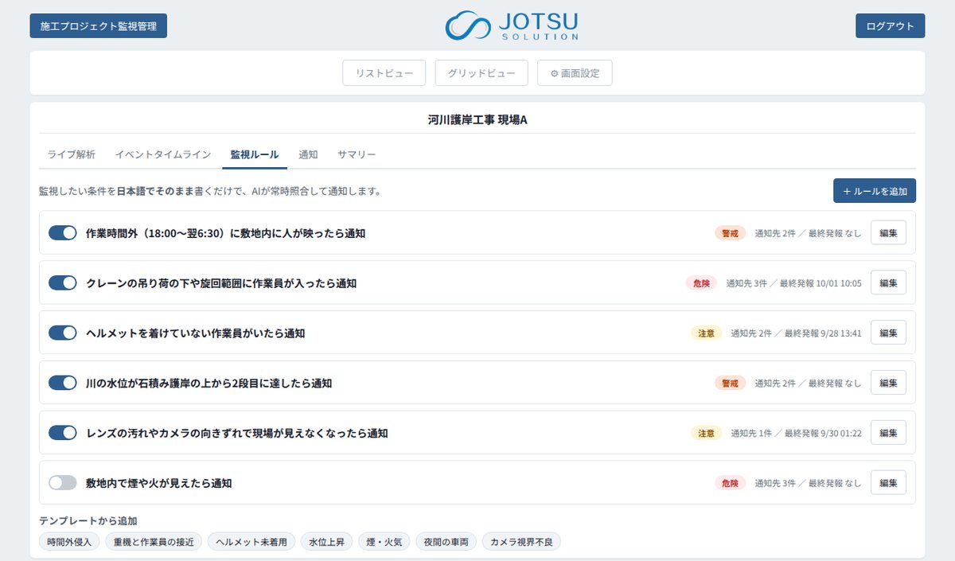Screen dimensions: 955x561
Task: Add the 重機と作業員の接近 template
Action: (154, 542)
